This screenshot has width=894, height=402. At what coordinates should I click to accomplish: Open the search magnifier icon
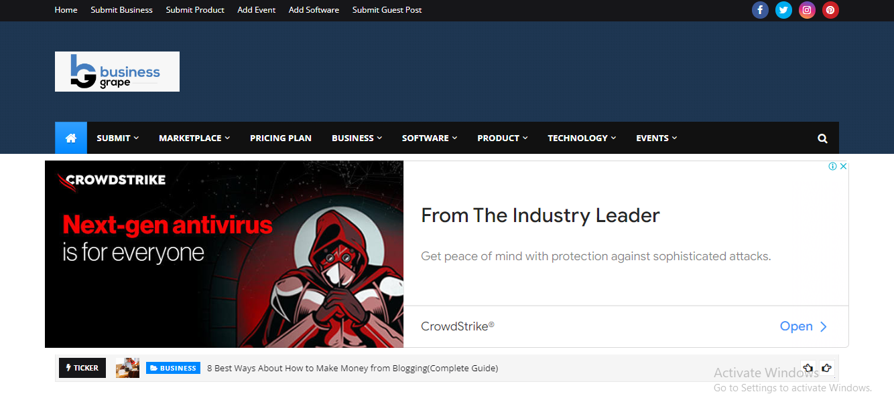coord(822,138)
